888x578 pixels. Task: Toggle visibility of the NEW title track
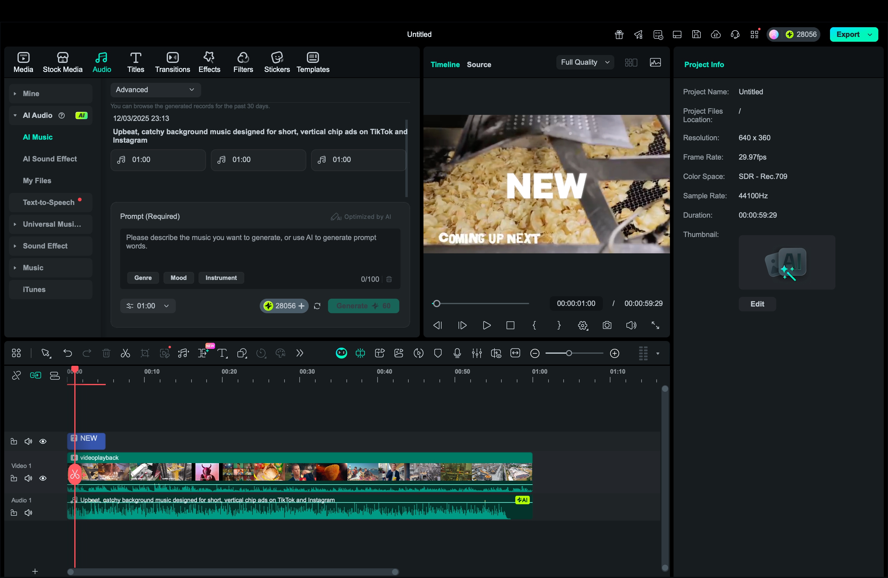43,441
